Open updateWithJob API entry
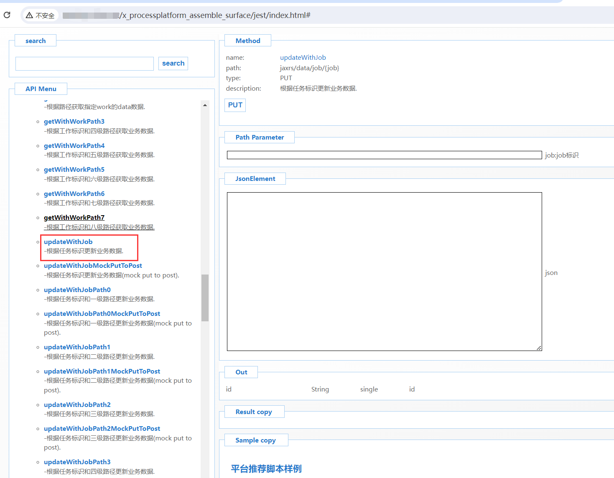Viewport: 614px width, 478px height. [68, 242]
